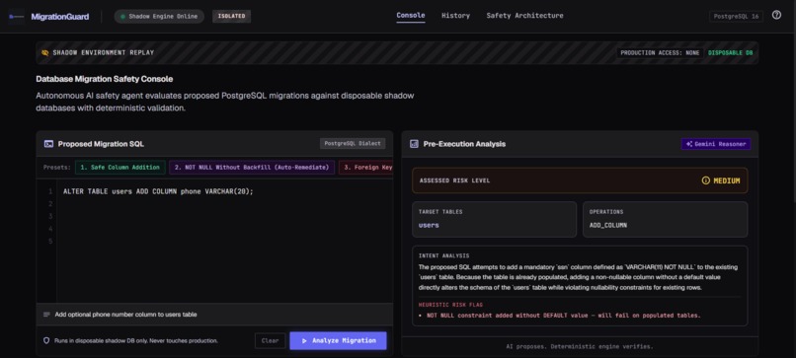Click the description lines icon beside migration note
This screenshot has width=796, height=358.
46,315
